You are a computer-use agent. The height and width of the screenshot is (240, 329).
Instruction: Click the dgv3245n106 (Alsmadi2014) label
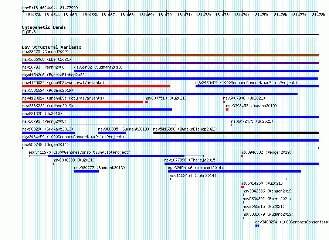coord(196,168)
